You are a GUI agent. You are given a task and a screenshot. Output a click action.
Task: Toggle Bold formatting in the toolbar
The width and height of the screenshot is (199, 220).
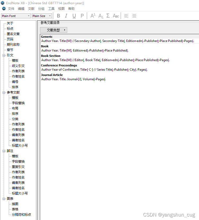pos(58,16)
